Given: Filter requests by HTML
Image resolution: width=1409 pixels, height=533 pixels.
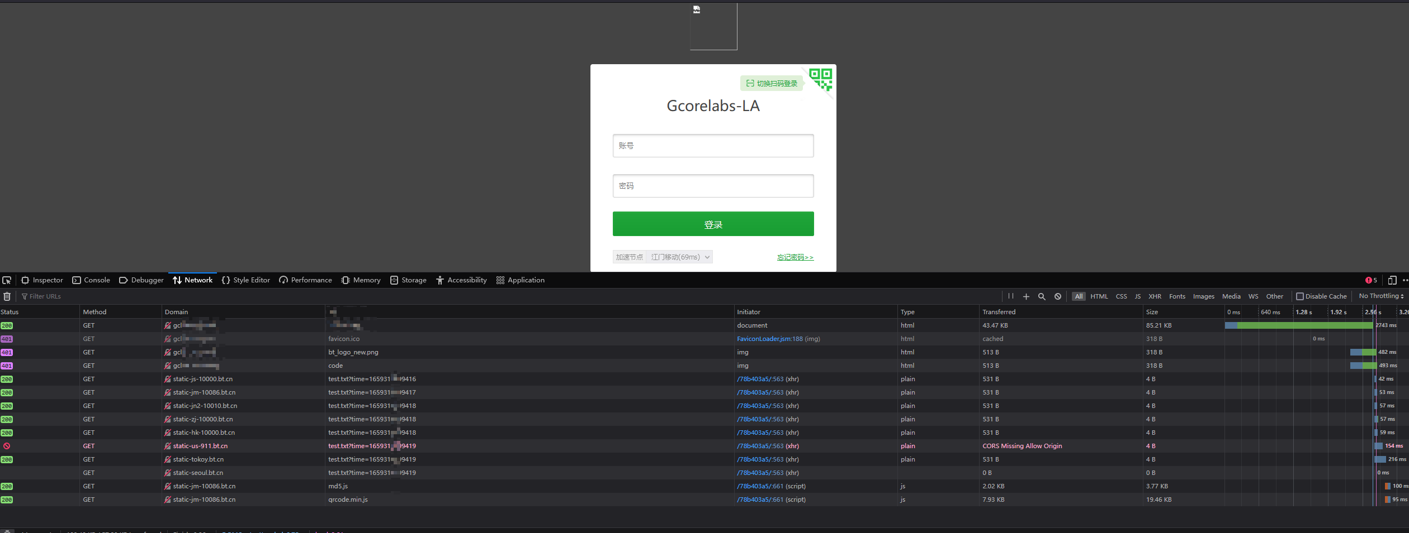Looking at the screenshot, I should (1099, 296).
